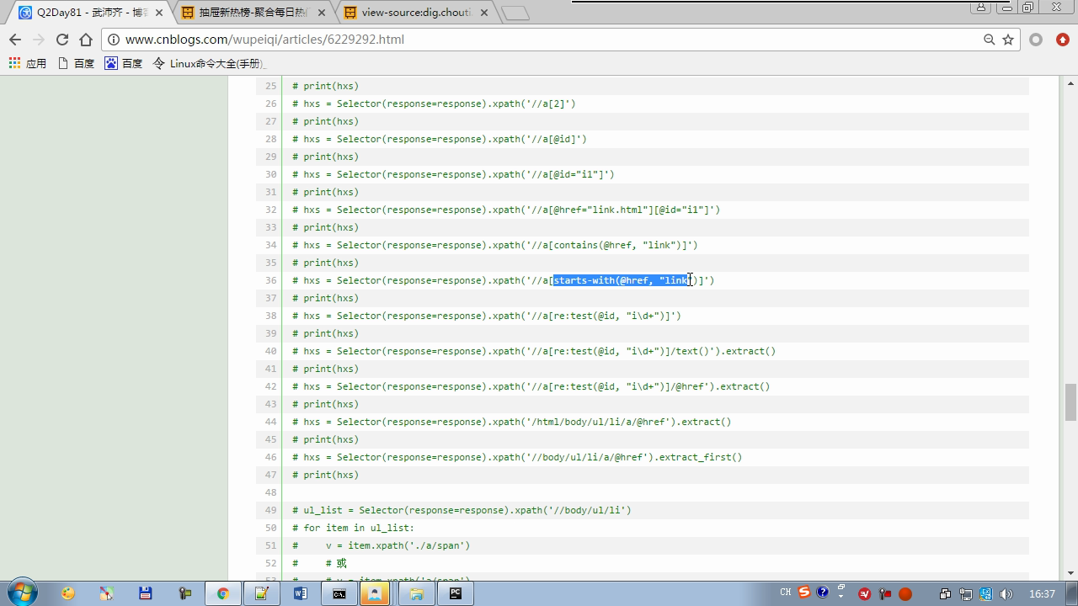The width and height of the screenshot is (1078, 606).
Task: Go back to the previous page
Action: point(15,40)
